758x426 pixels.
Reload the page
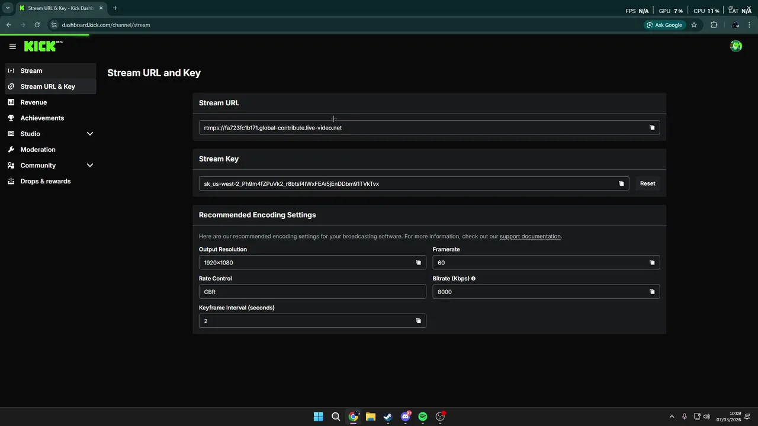[37, 25]
